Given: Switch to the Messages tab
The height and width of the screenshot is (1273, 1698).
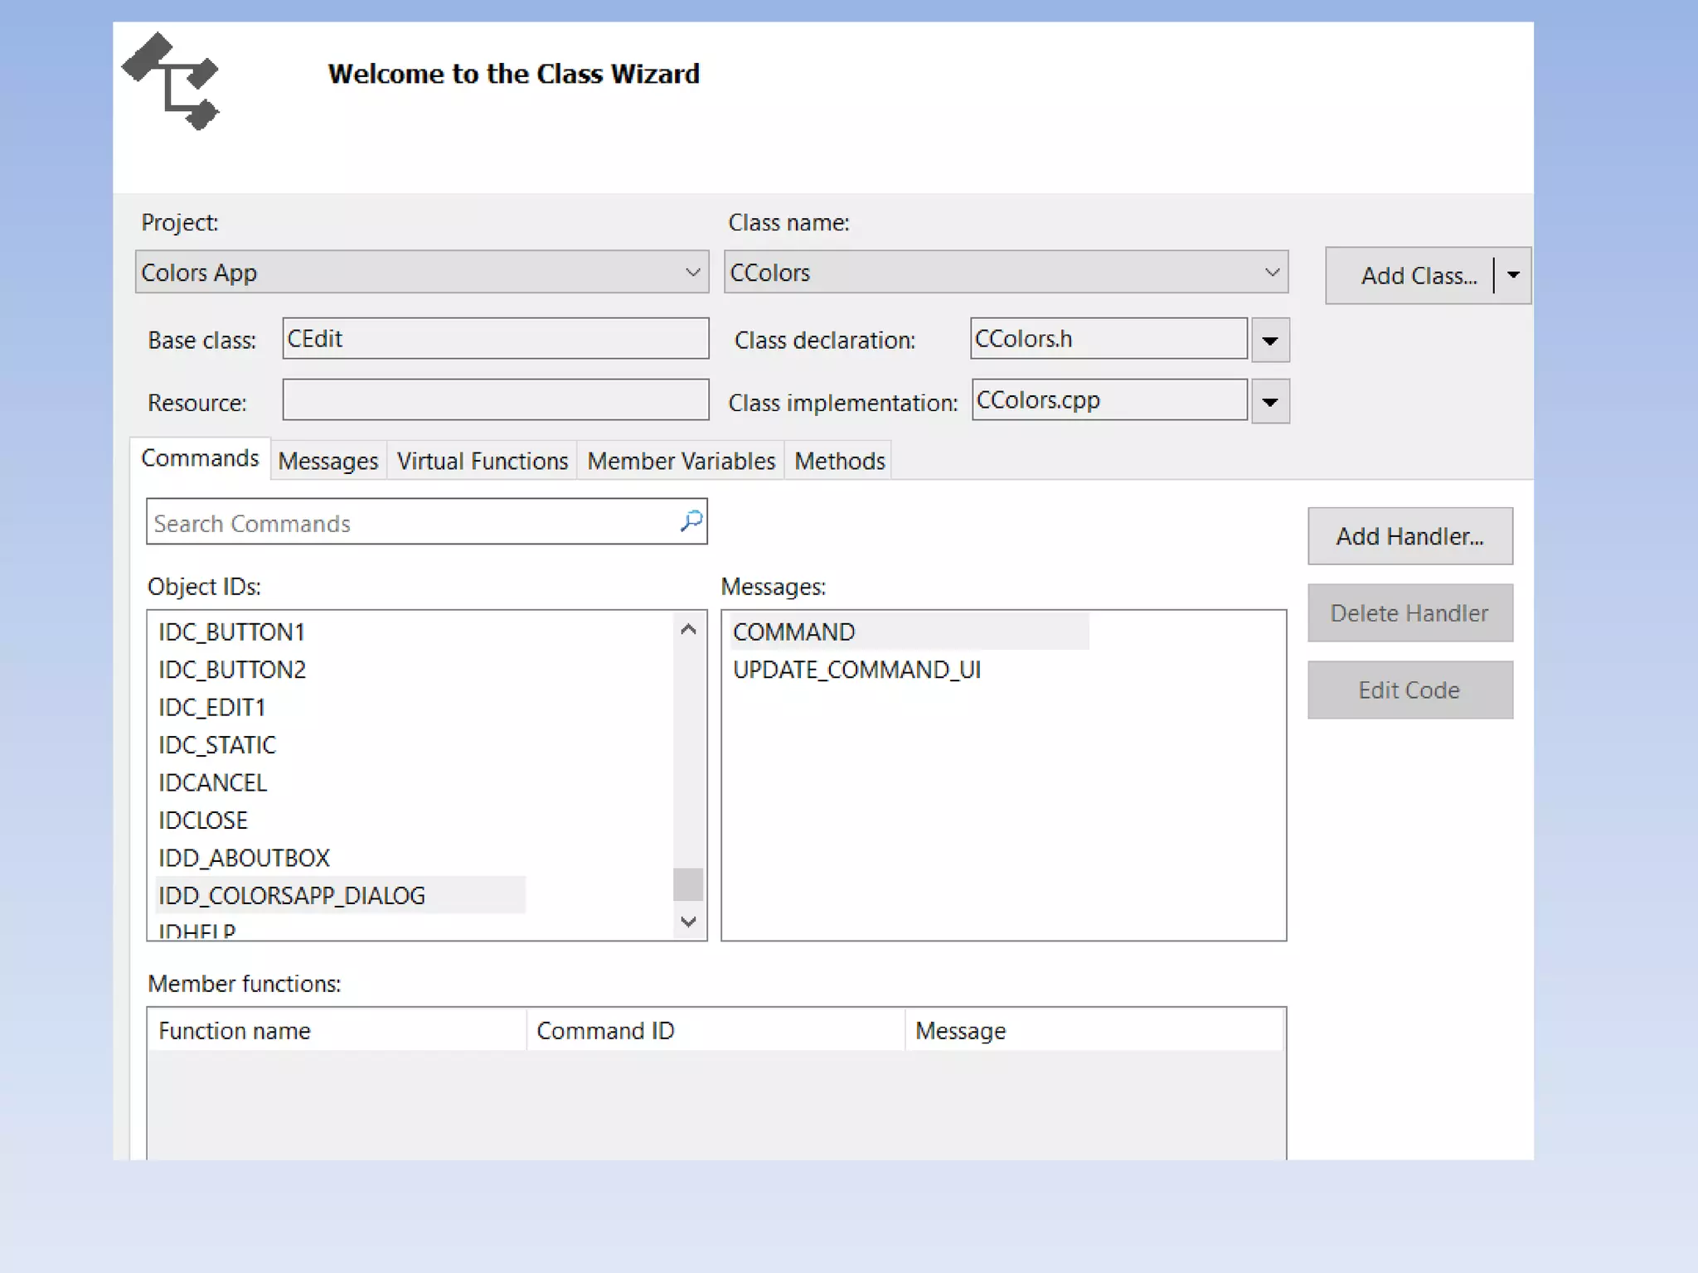Looking at the screenshot, I should [x=327, y=461].
